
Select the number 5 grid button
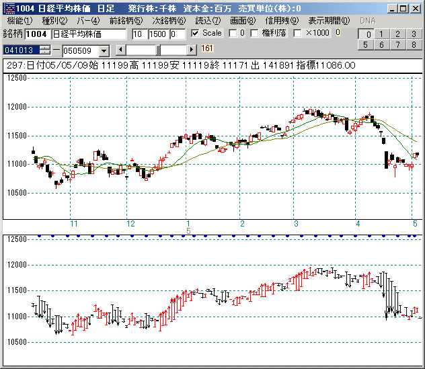(366, 45)
